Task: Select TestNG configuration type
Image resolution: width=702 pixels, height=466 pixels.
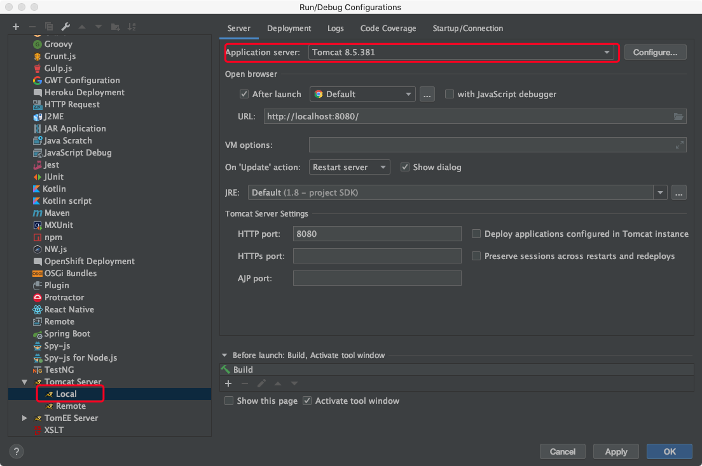Action: click(x=59, y=370)
